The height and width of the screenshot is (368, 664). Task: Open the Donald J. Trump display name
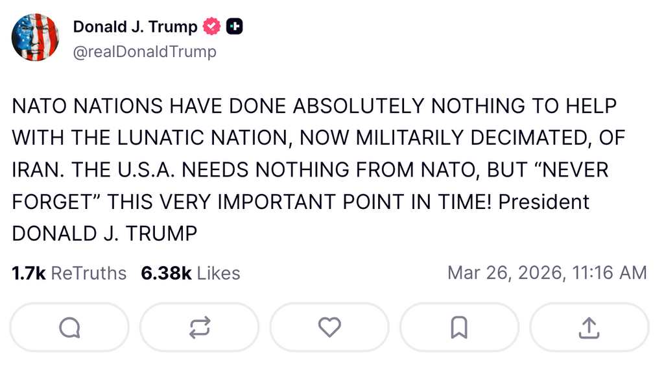[135, 27]
